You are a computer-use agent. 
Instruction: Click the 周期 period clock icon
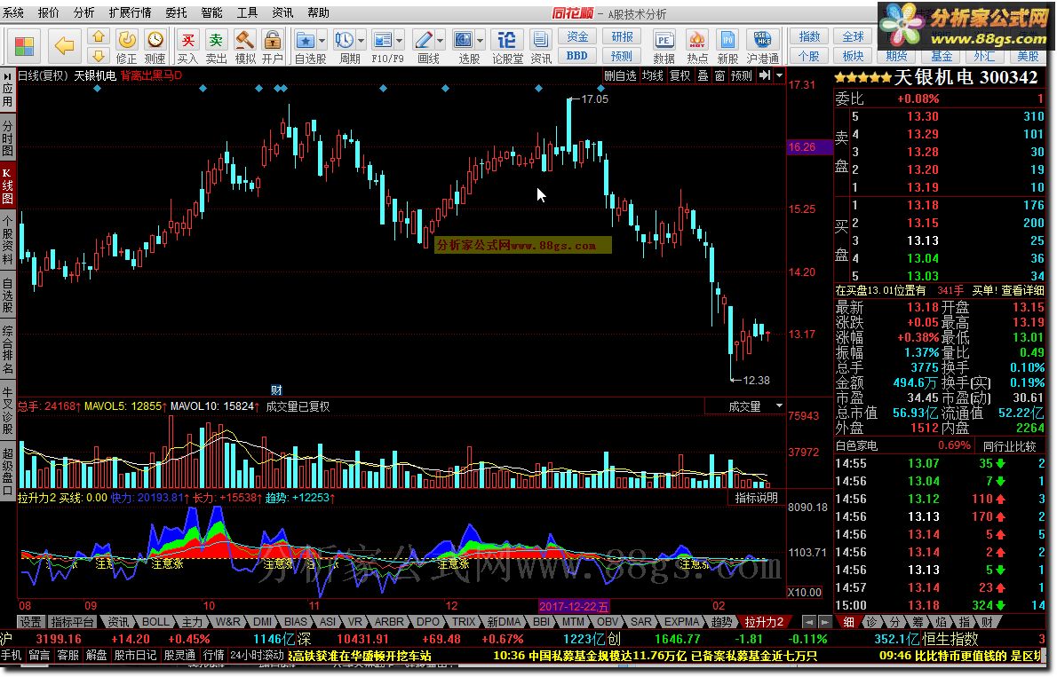345,40
